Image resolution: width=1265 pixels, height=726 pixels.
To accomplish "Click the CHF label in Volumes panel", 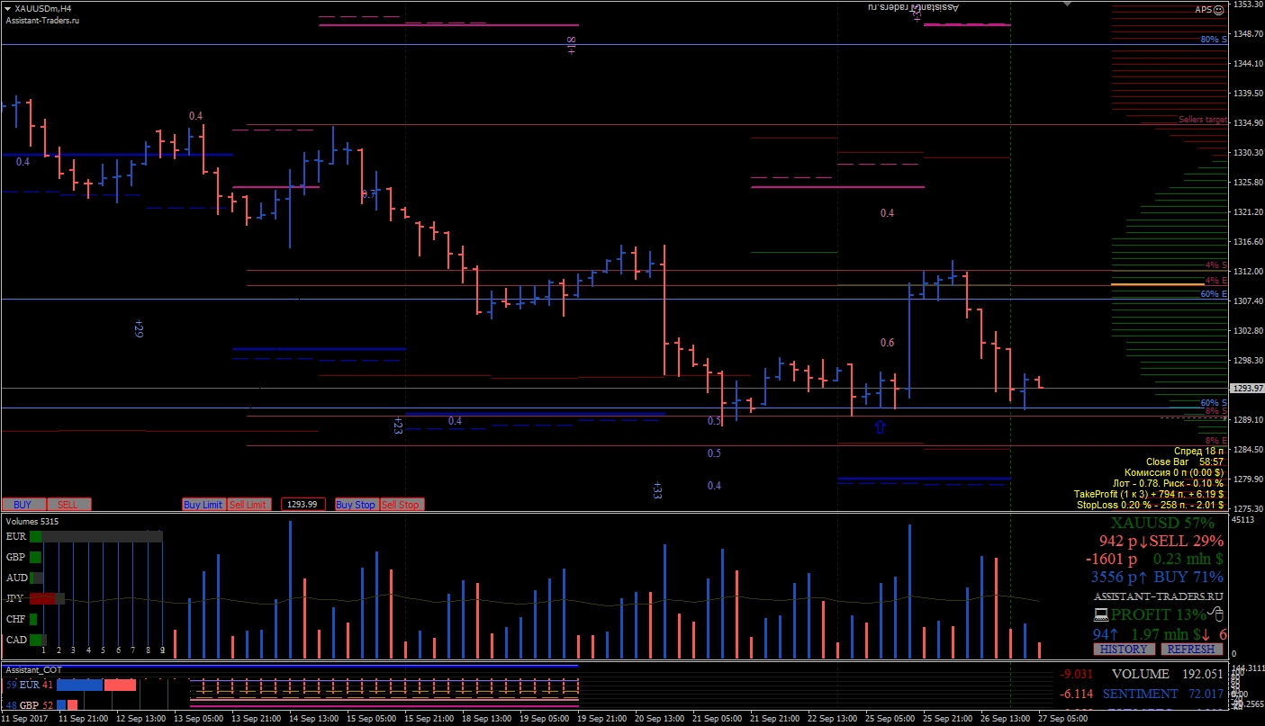I will (x=16, y=619).
